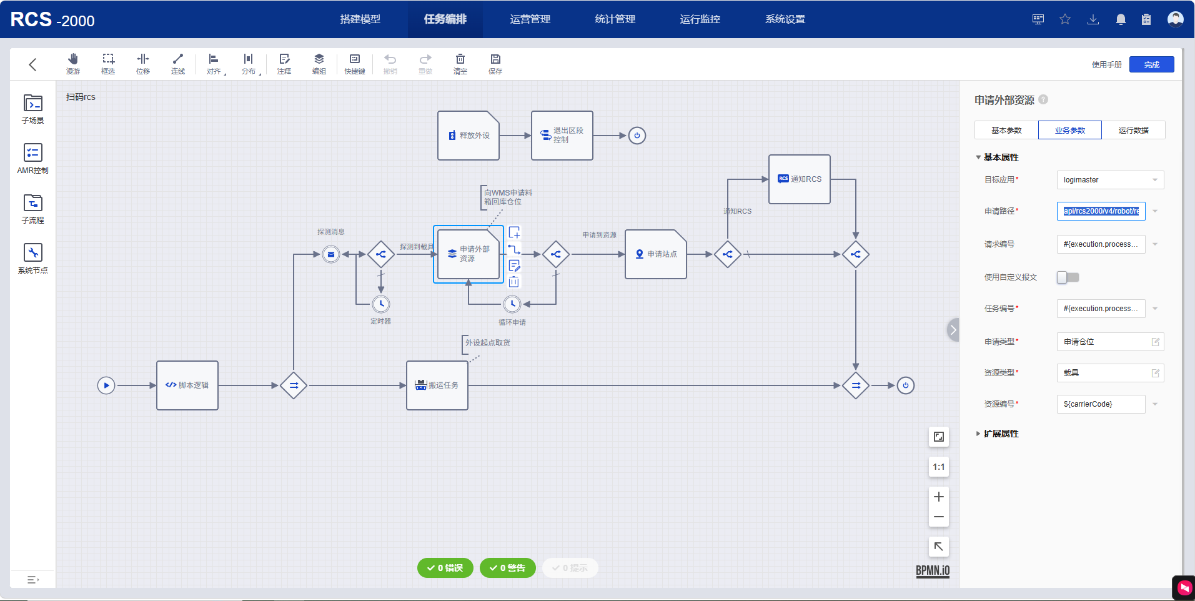
Task: Zoom out on the canvas
Action: click(939, 517)
